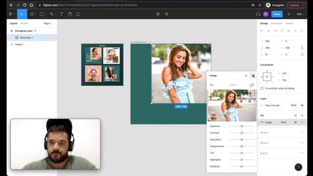Toggle layer visibility eye icon
The image size is (313, 176).
click(302, 106)
